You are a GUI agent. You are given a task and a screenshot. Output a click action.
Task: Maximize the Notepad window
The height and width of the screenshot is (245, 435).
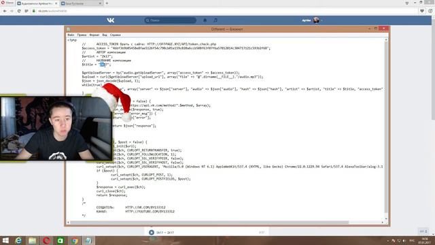click(376, 29)
